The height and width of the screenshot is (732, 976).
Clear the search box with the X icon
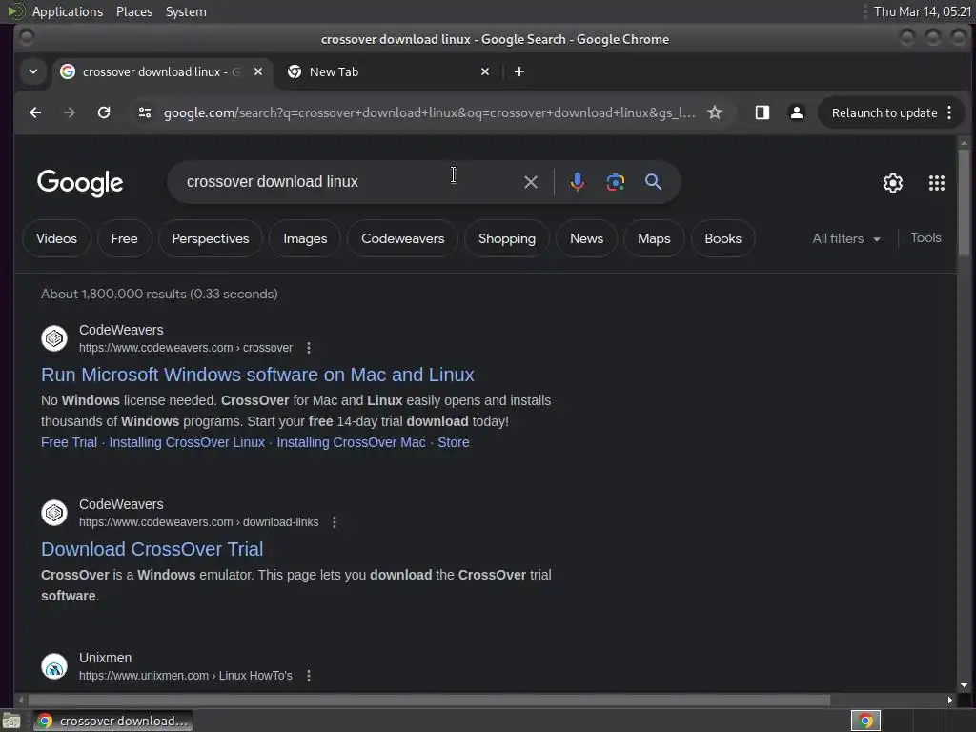coord(531,182)
